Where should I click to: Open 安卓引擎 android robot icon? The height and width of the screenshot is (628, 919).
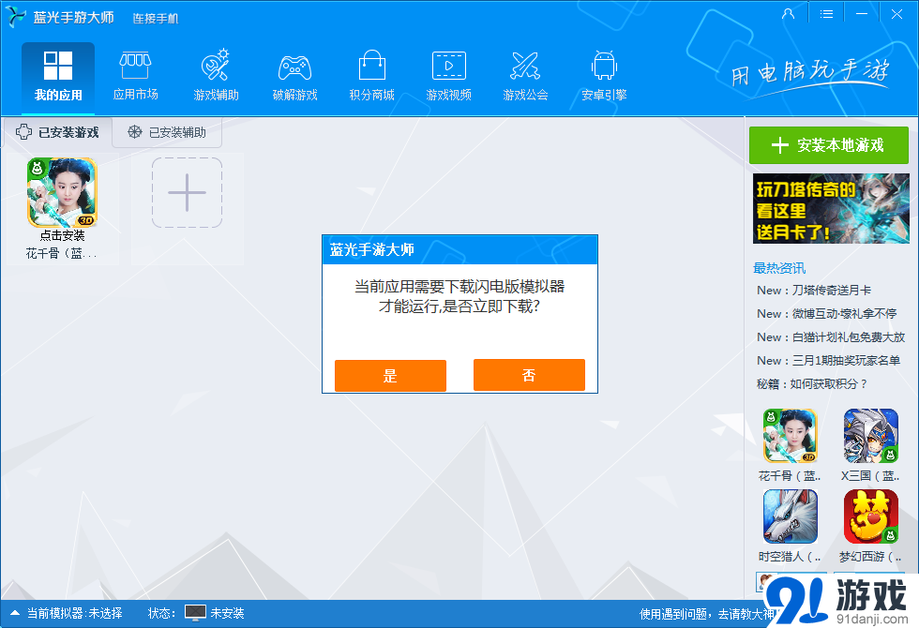click(x=604, y=65)
